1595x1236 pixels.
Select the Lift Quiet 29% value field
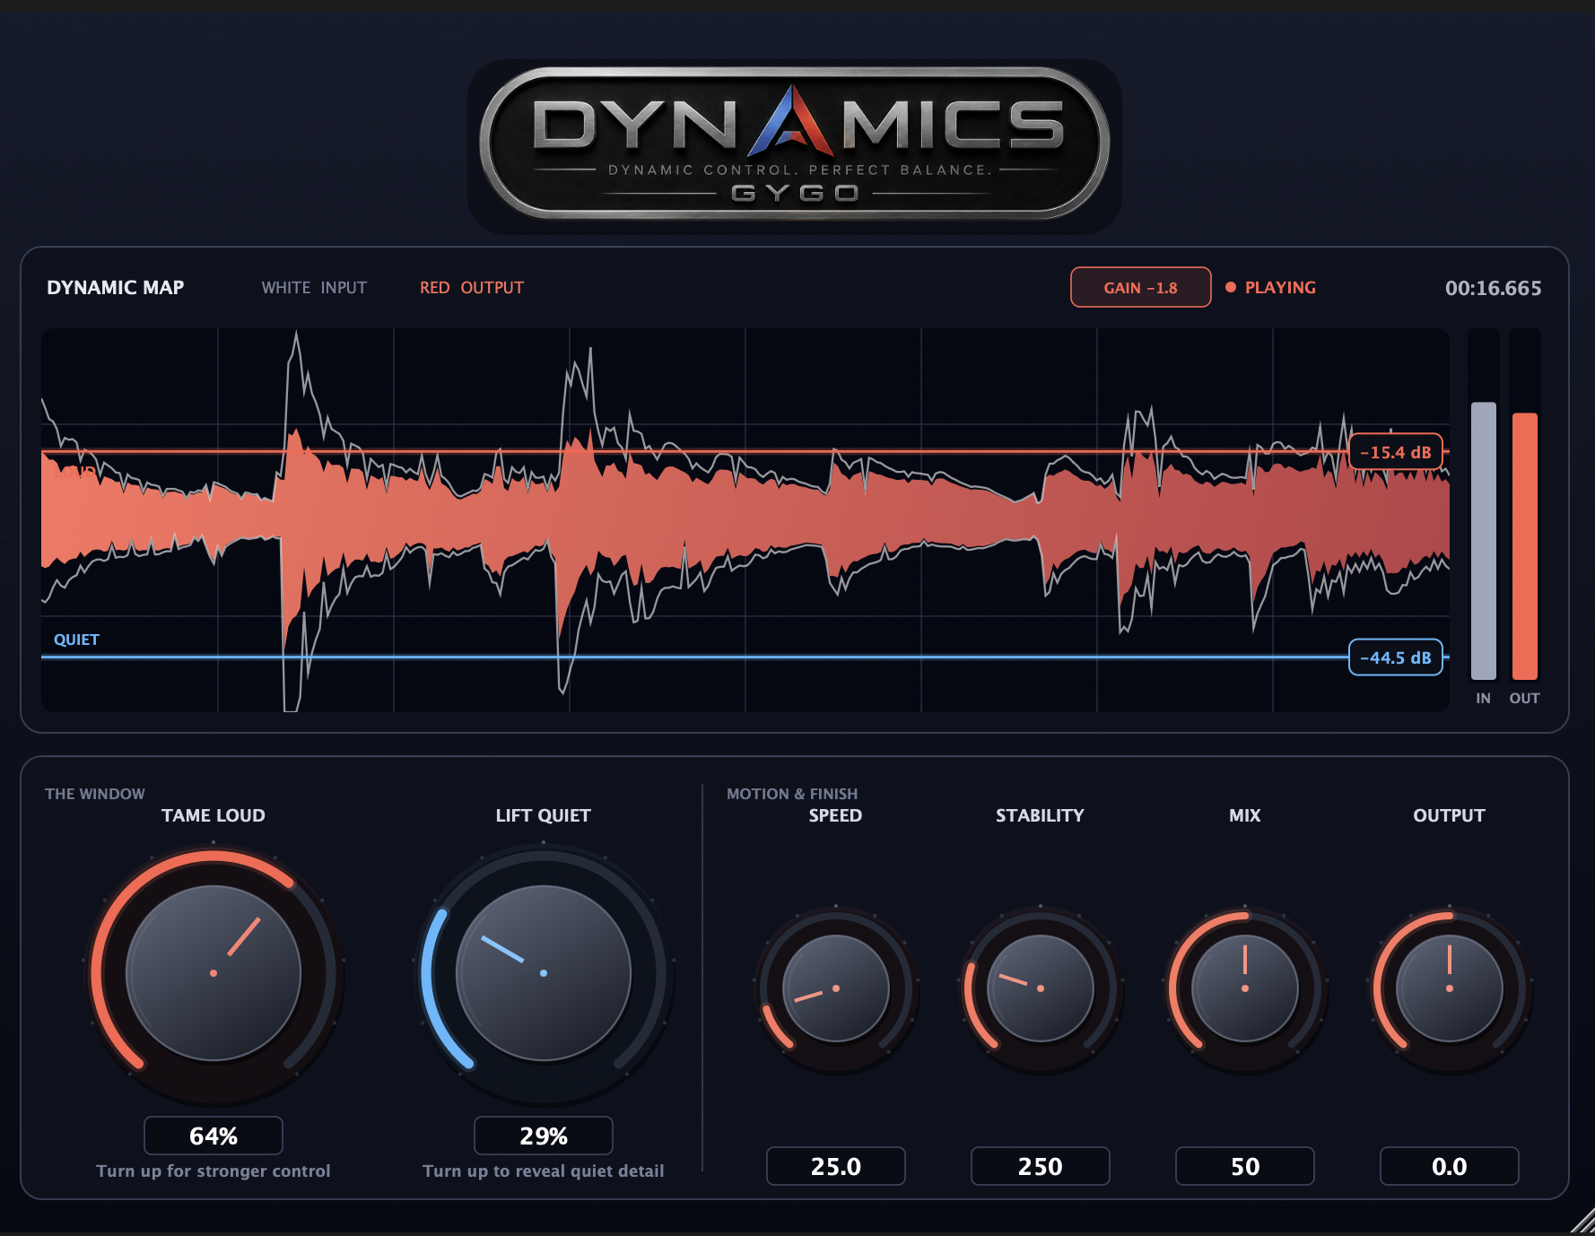click(x=544, y=1136)
